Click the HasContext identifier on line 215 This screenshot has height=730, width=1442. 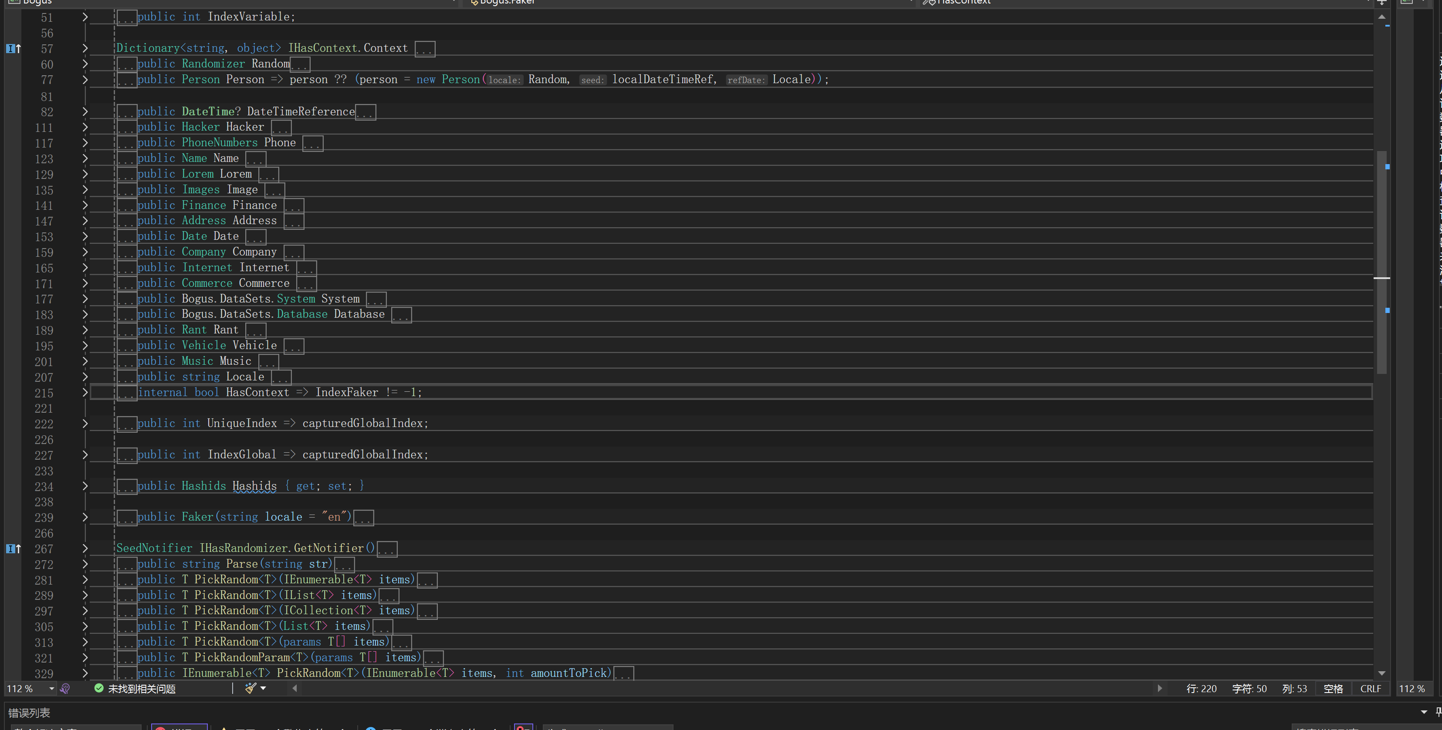(x=257, y=392)
